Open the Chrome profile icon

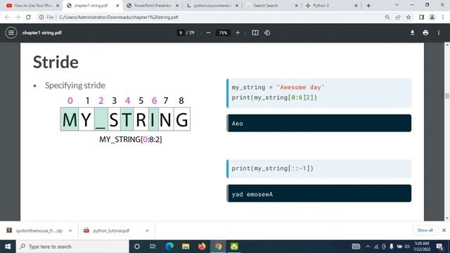(x=432, y=17)
